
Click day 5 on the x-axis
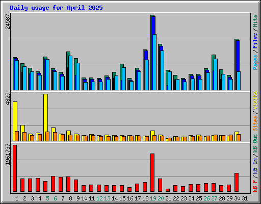47,198
